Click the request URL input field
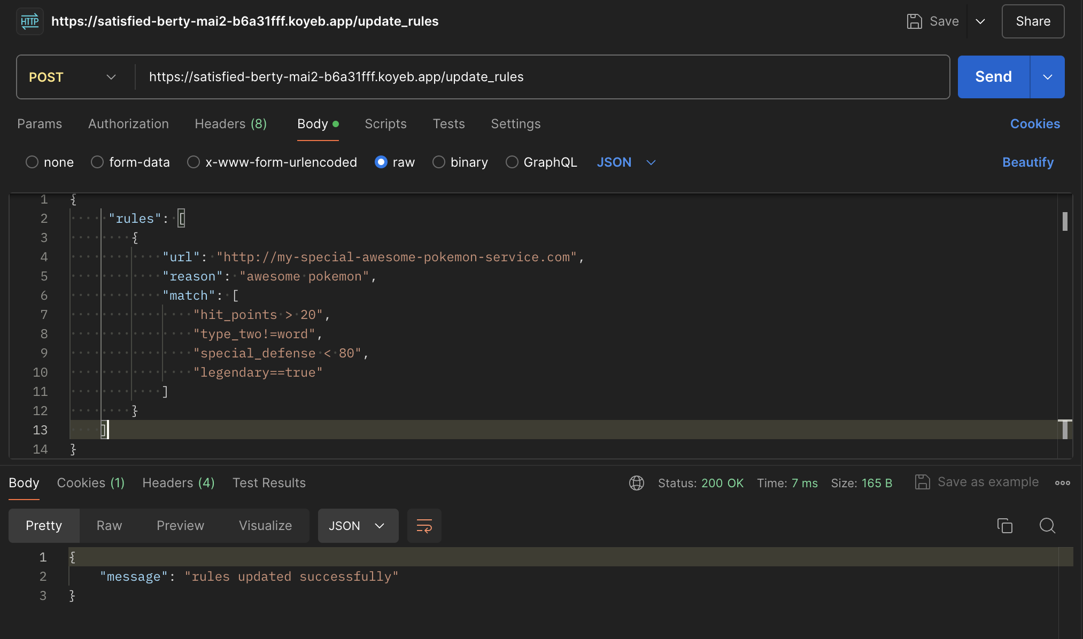Viewport: 1083px width, 639px height. (542, 77)
